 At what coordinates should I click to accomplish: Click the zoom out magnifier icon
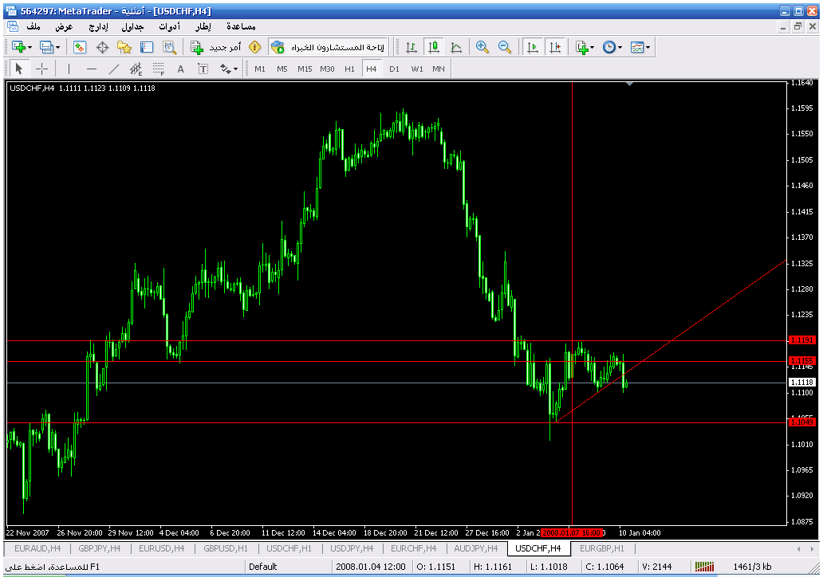click(x=505, y=48)
